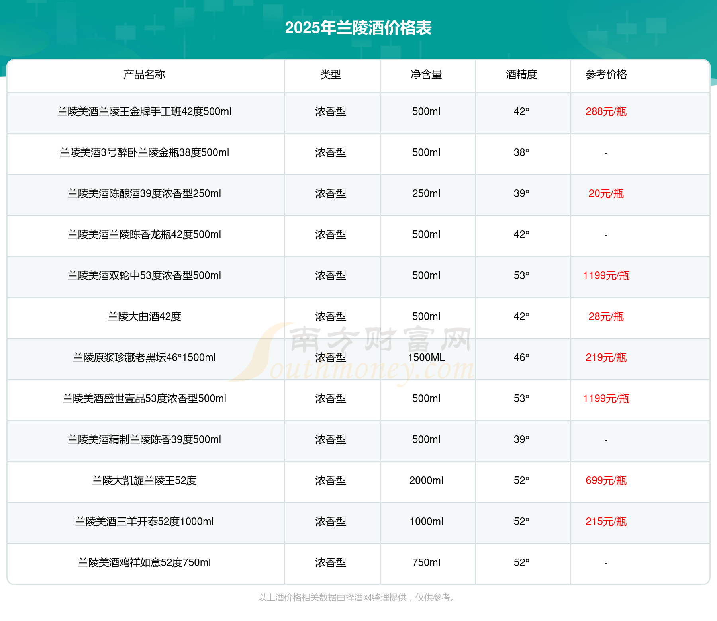Click 53° in the 双轮中 row

point(521,275)
